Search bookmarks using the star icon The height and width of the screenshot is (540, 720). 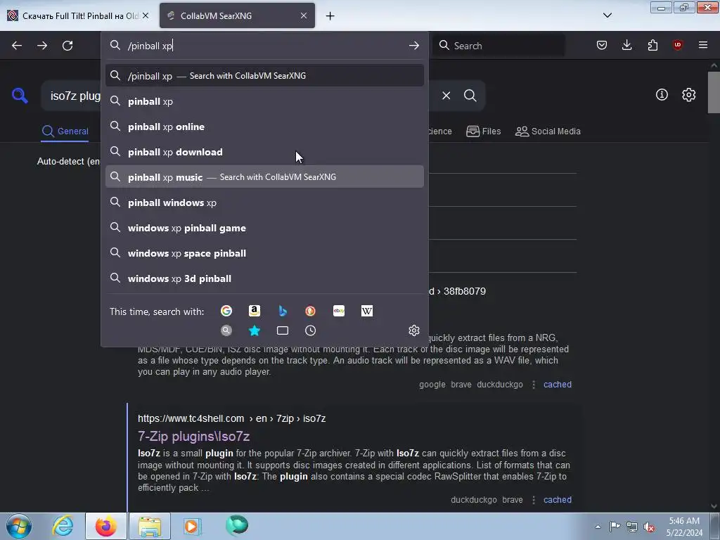(x=255, y=330)
